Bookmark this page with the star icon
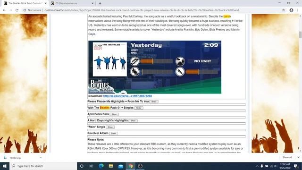 pyautogui.click(x=284, y=10)
